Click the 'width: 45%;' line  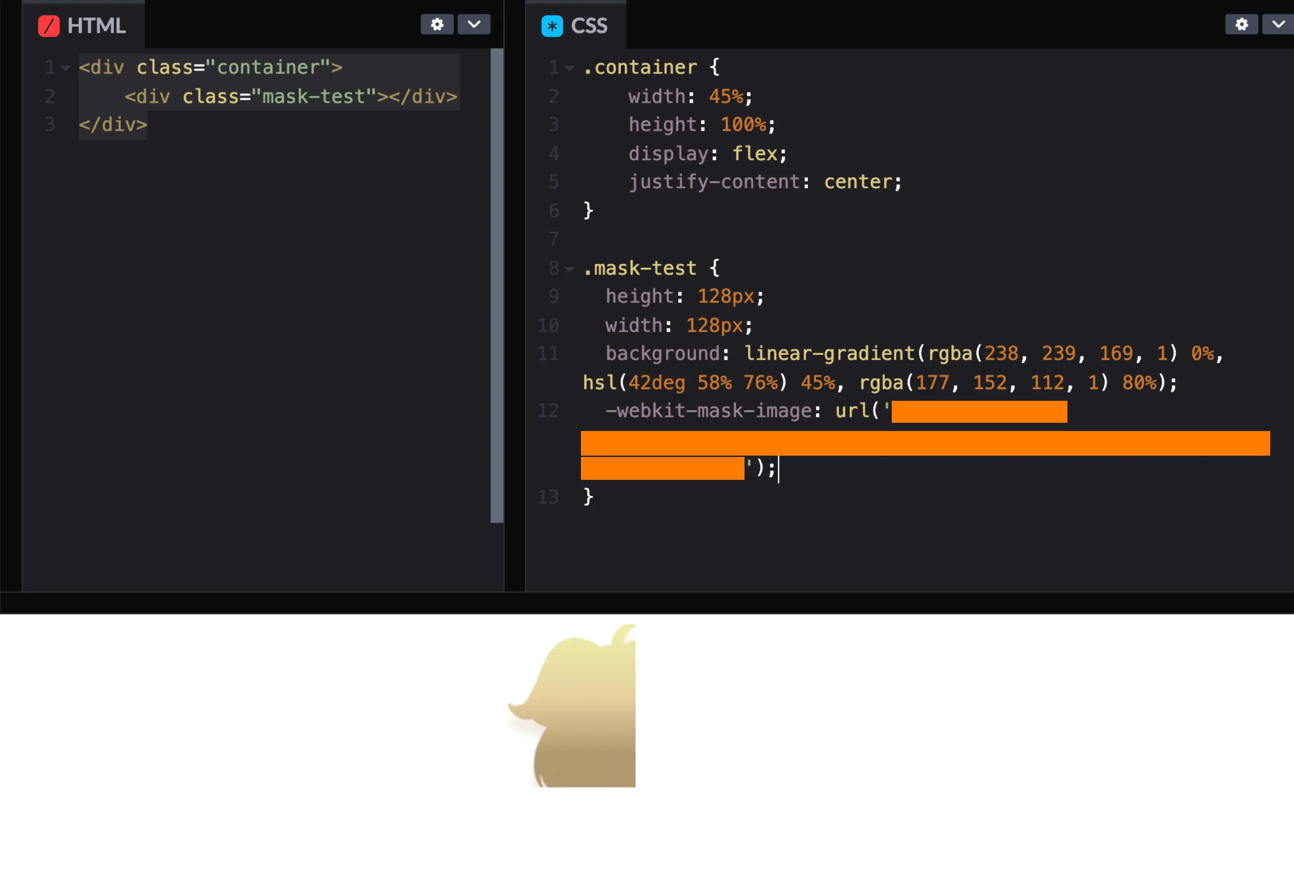pos(690,96)
